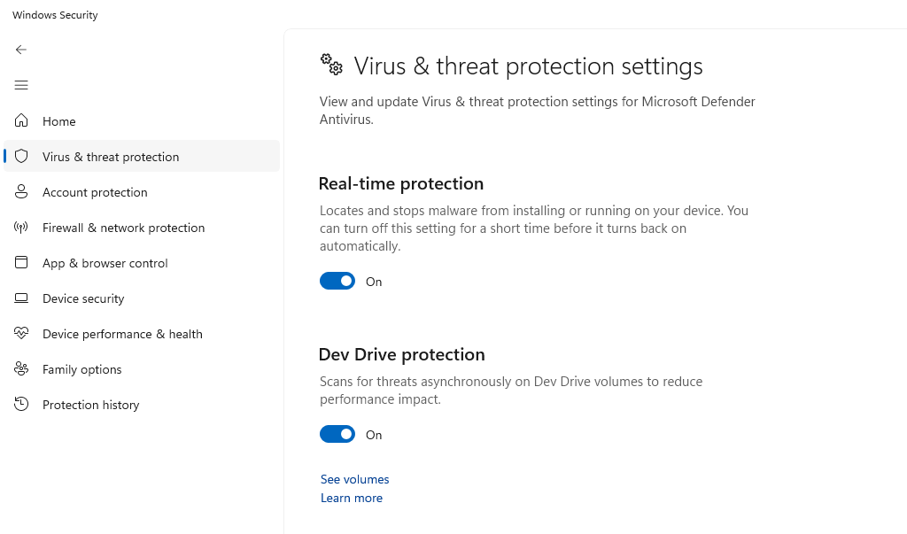Image resolution: width=907 pixels, height=534 pixels.
Task: Select Device performance & health menu item
Action: tap(122, 334)
